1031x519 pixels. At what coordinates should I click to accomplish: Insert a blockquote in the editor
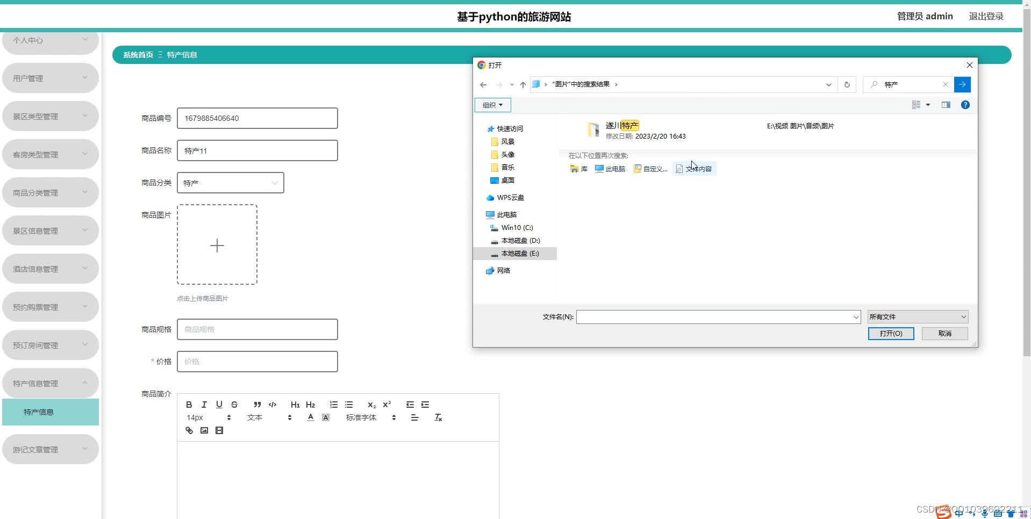pos(257,405)
